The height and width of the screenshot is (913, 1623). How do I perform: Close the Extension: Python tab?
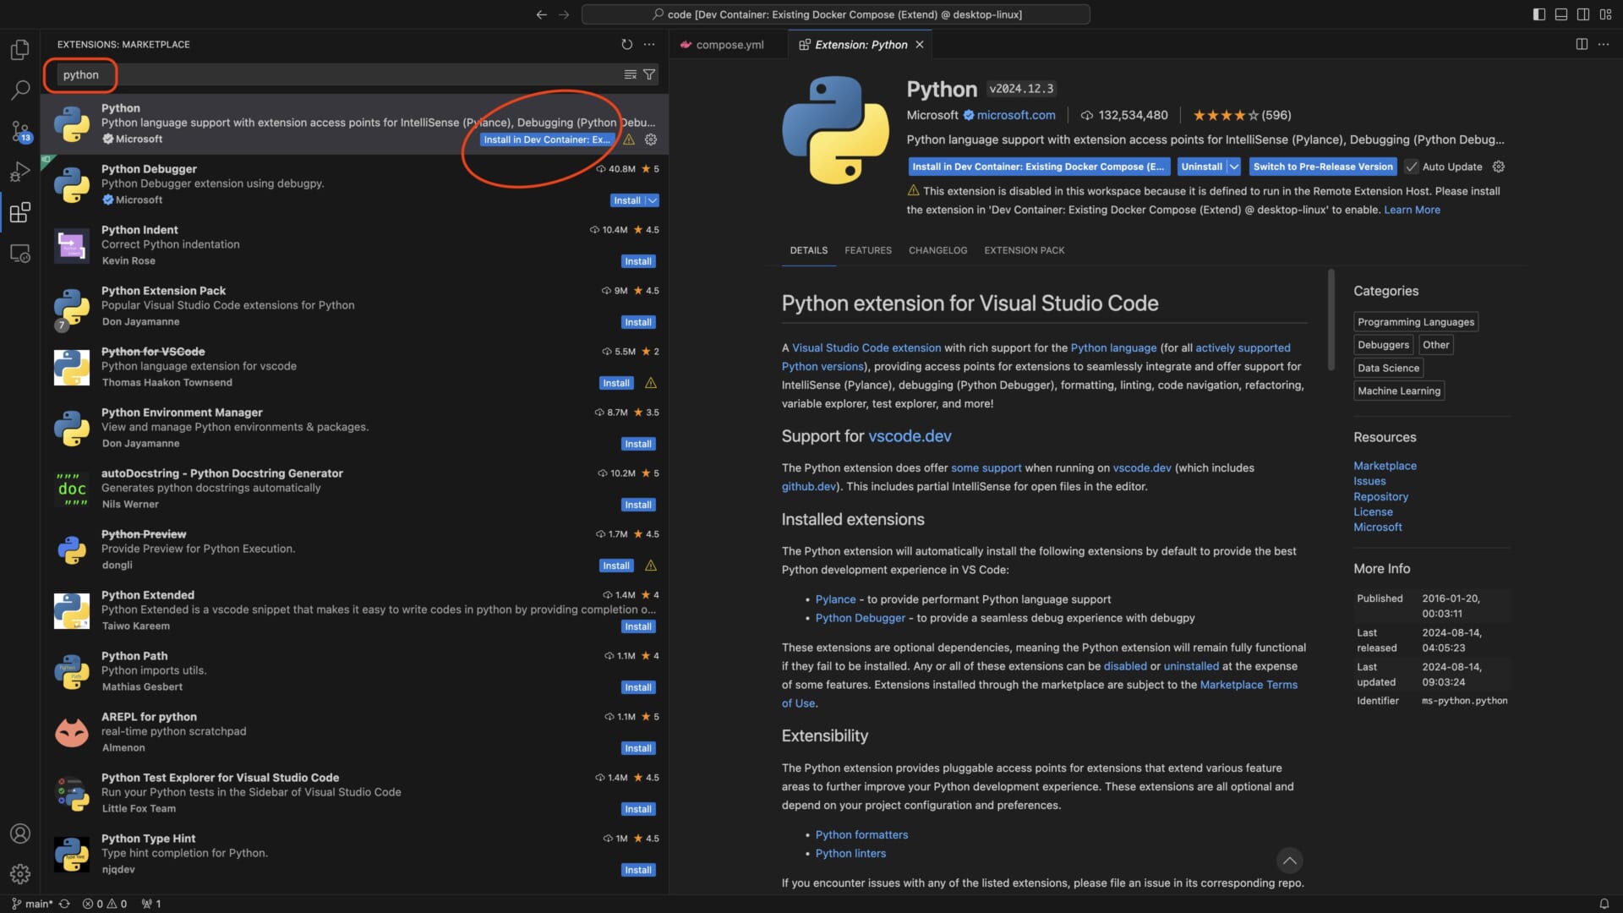(920, 45)
